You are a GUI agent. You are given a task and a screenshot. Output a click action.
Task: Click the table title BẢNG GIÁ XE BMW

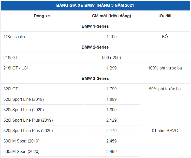(x=95, y=6)
